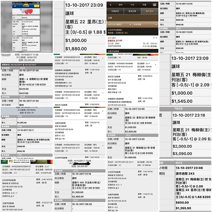Switch to the 今日 tab
212x212 pixels.
click(x=132, y=5)
